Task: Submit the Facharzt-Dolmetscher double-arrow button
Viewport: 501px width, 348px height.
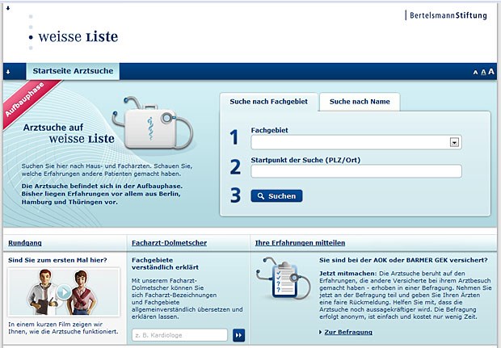Action: [238, 335]
